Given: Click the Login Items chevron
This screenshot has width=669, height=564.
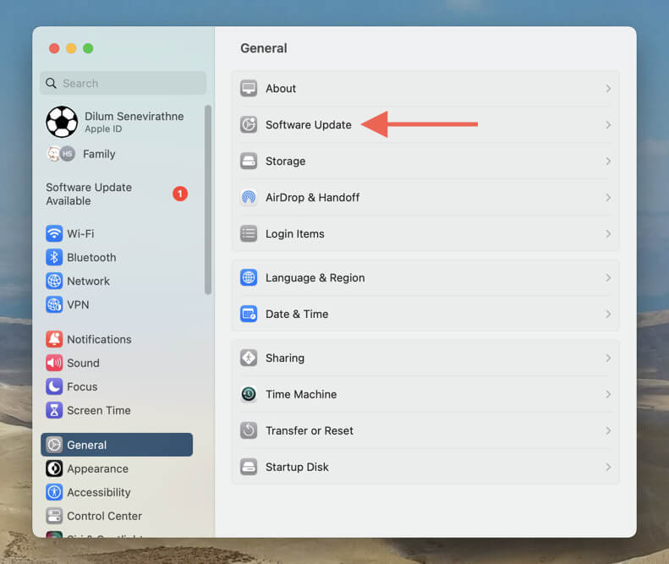Looking at the screenshot, I should (608, 233).
